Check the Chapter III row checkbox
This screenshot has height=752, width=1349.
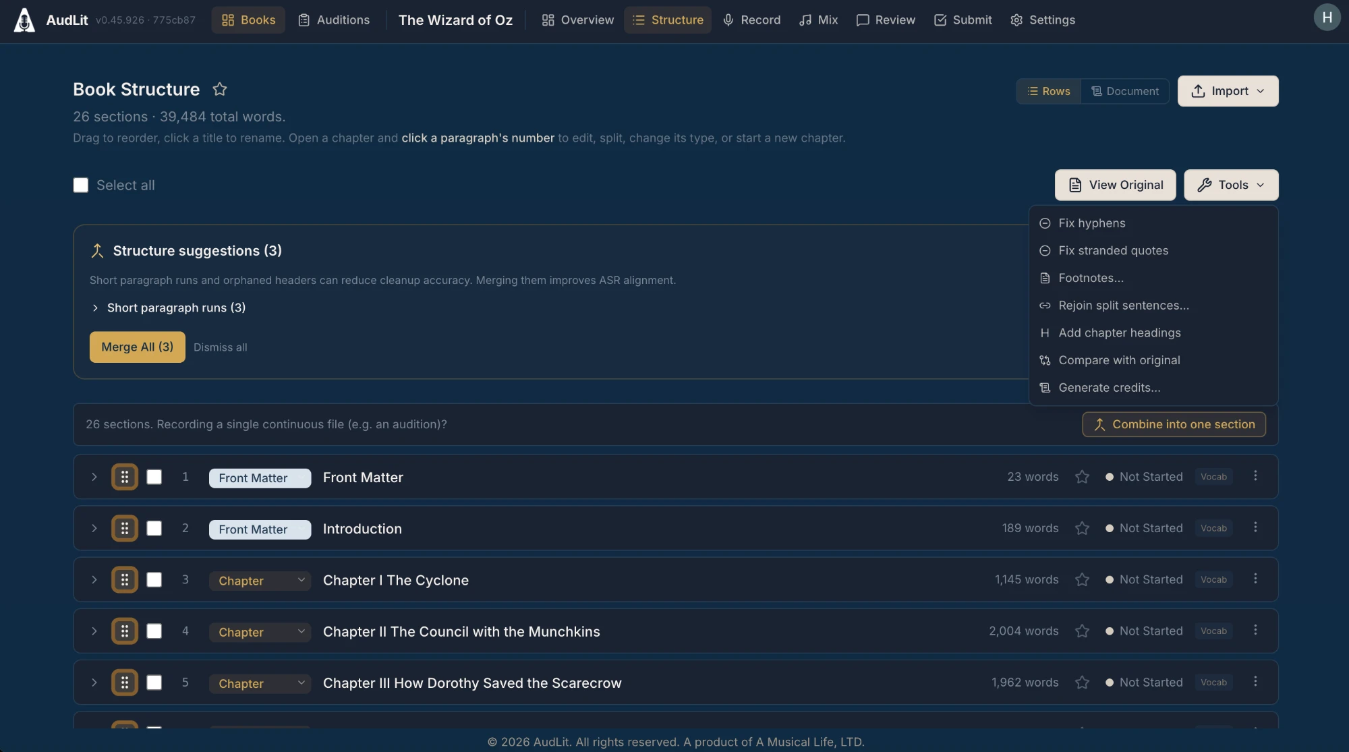pos(154,683)
